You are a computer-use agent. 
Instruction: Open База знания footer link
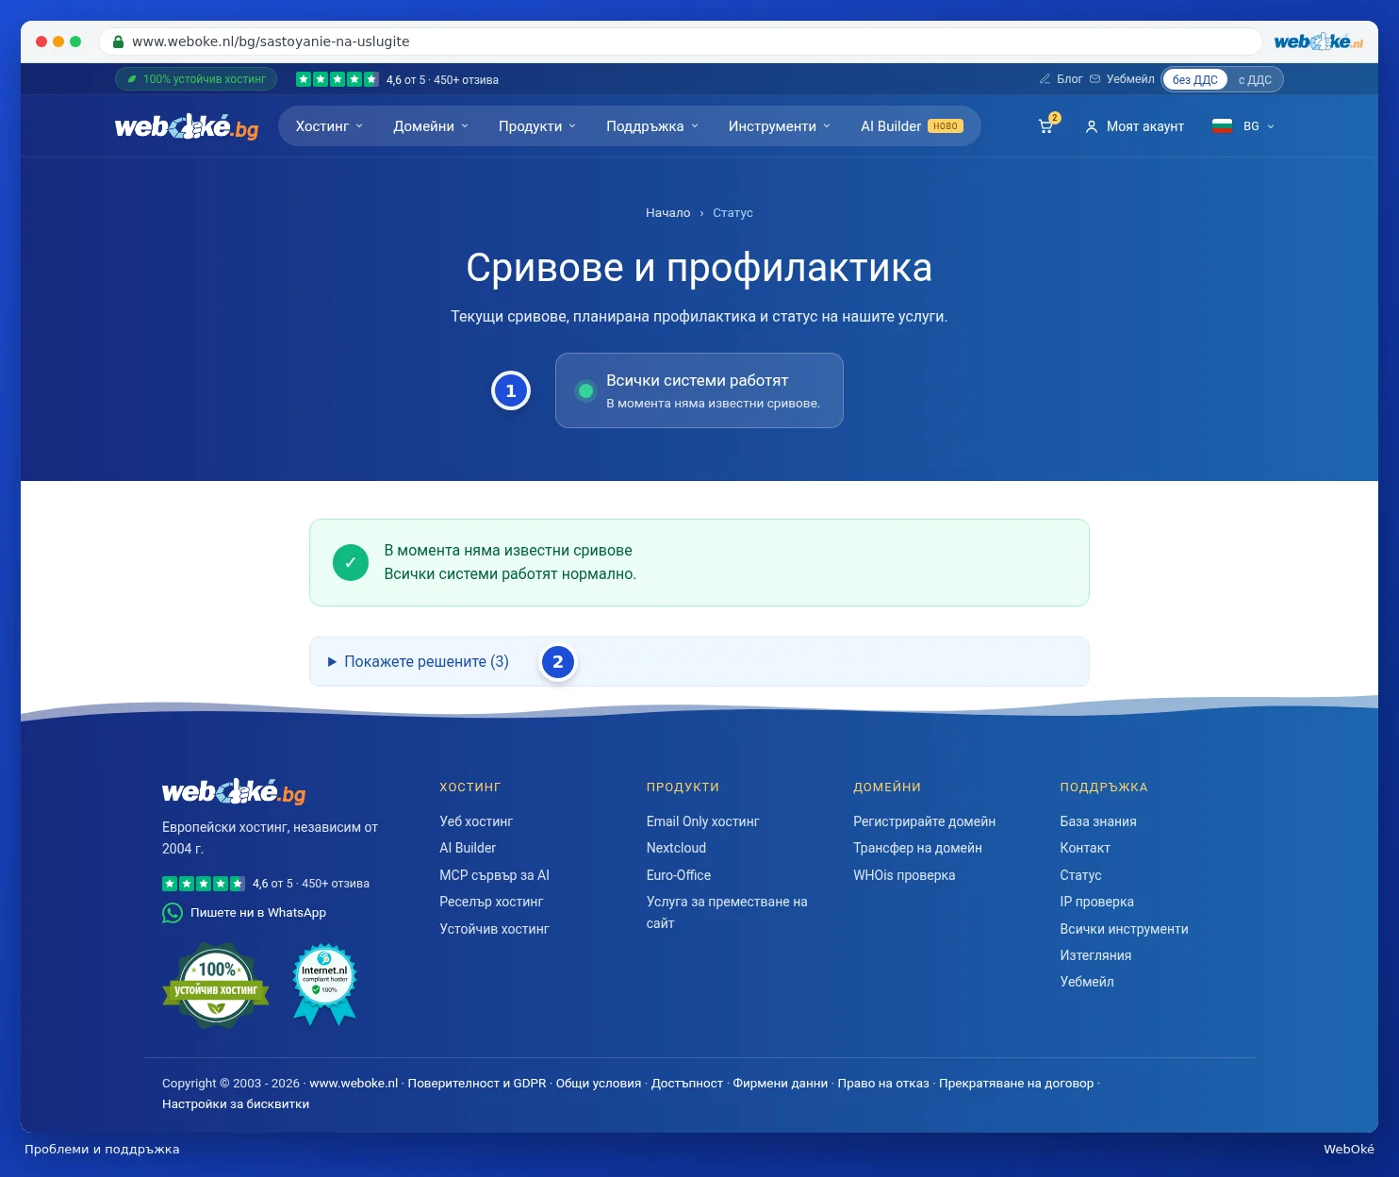click(1098, 821)
